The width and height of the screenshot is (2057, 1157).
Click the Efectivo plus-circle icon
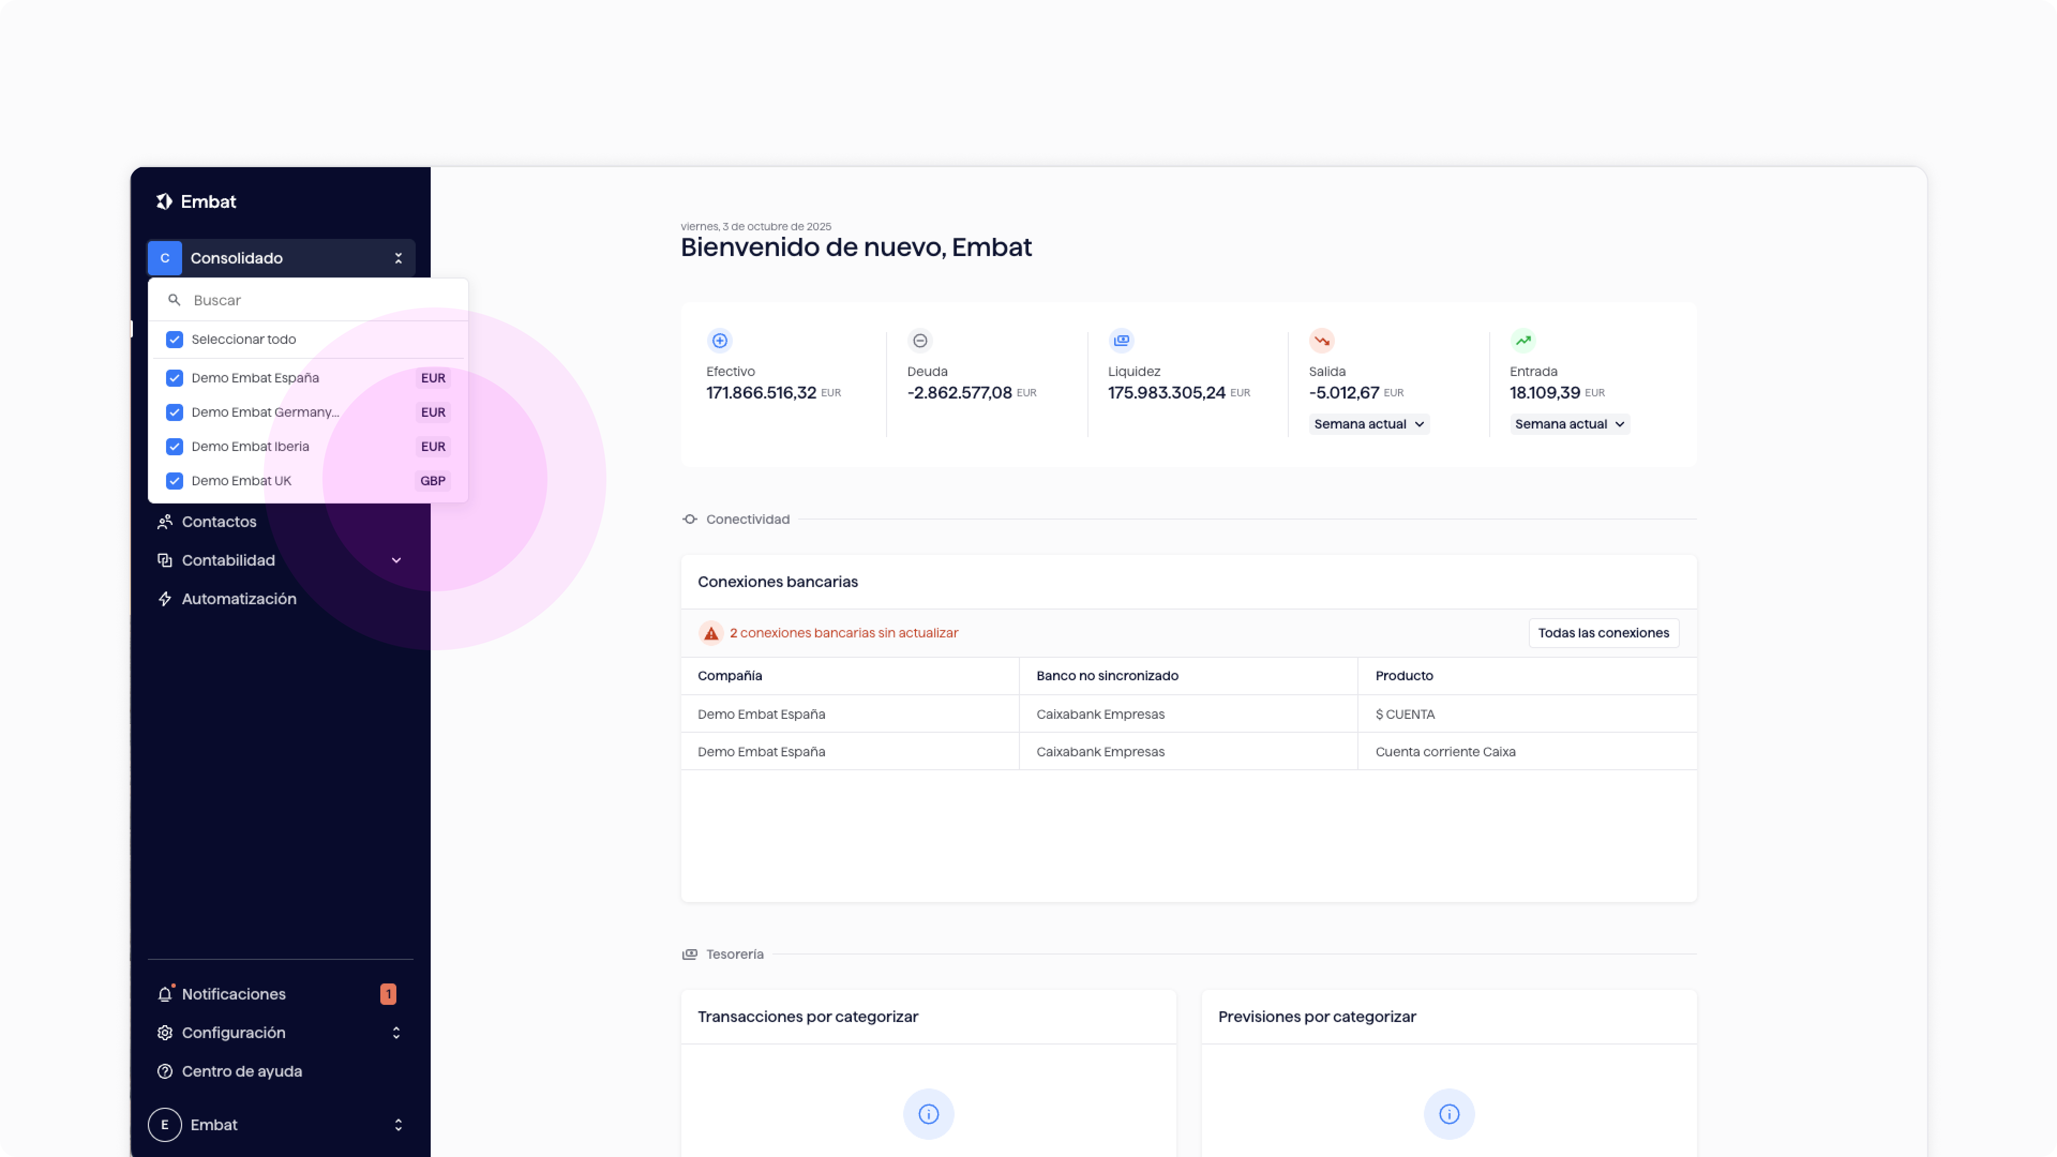719,341
